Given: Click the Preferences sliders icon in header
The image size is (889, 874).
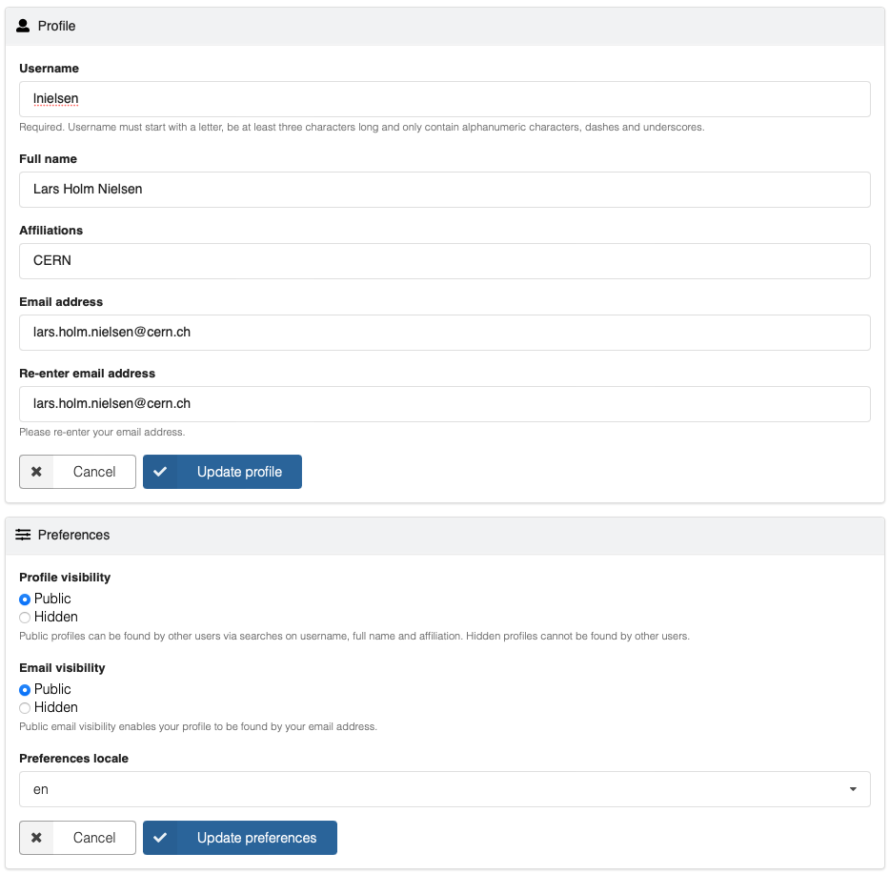Looking at the screenshot, I should point(24,535).
